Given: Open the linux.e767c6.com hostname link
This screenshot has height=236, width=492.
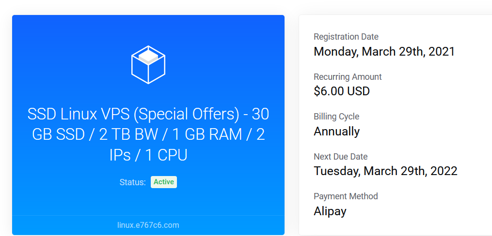Looking at the screenshot, I should click(148, 225).
